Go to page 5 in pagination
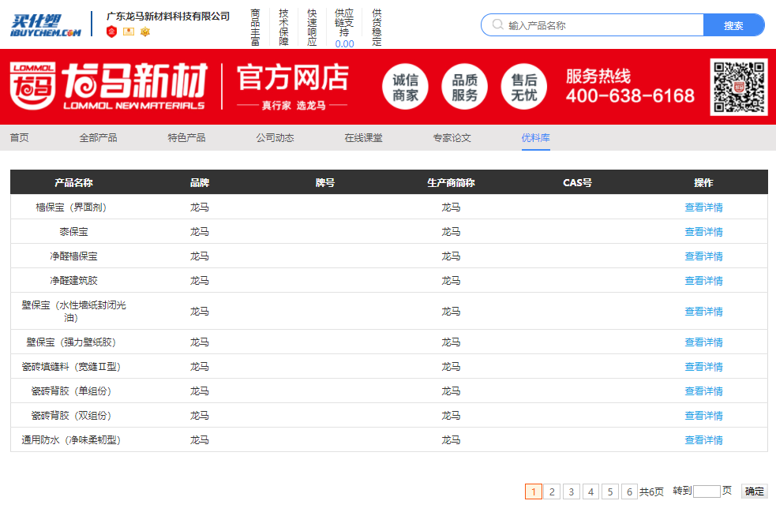776x512 pixels. [610, 491]
